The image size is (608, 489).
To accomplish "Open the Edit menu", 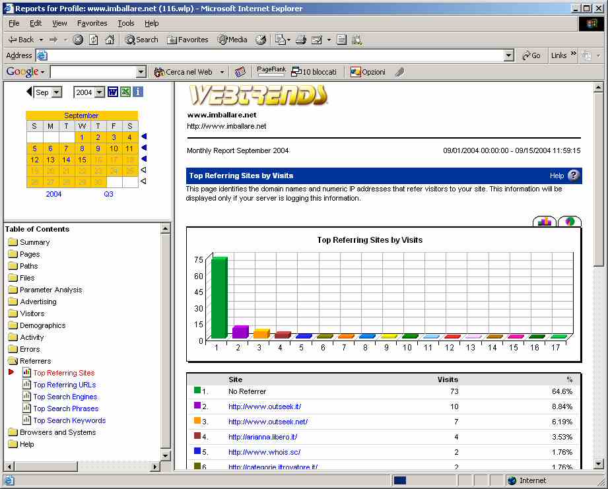I will 36,23.
